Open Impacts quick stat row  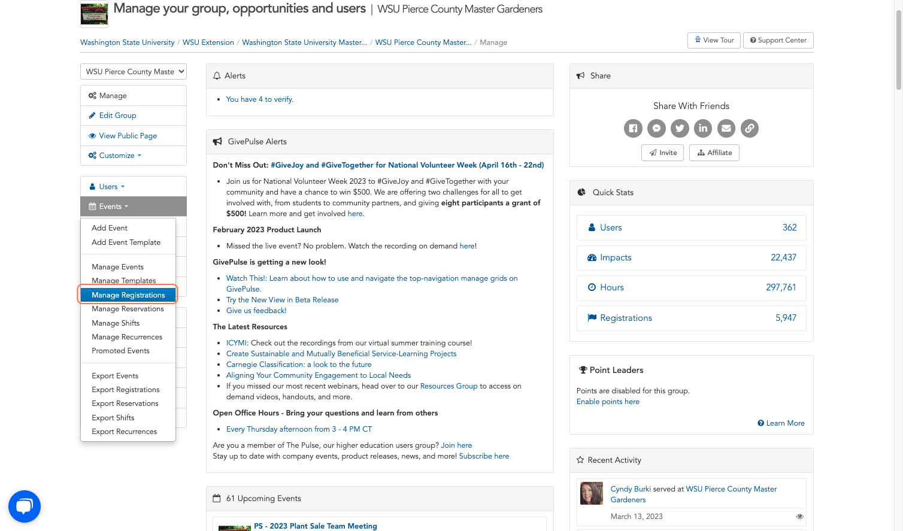[692, 257]
